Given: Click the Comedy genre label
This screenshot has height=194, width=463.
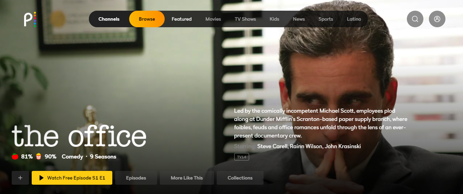Looking at the screenshot, I should click(72, 157).
